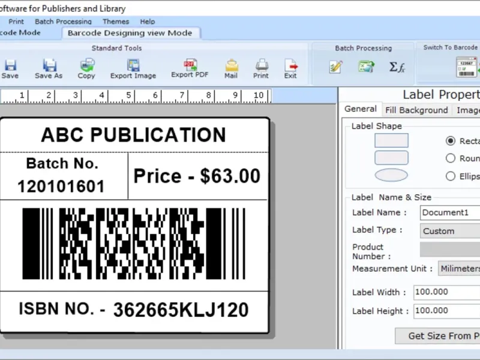Select the Rectangle shape radio button
Image resolution: width=480 pixels, height=360 pixels.
click(451, 141)
